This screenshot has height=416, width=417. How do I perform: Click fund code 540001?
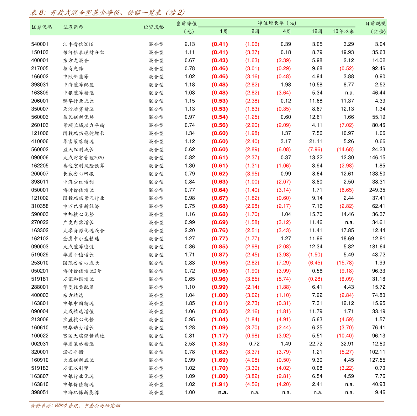(x=40, y=44)
